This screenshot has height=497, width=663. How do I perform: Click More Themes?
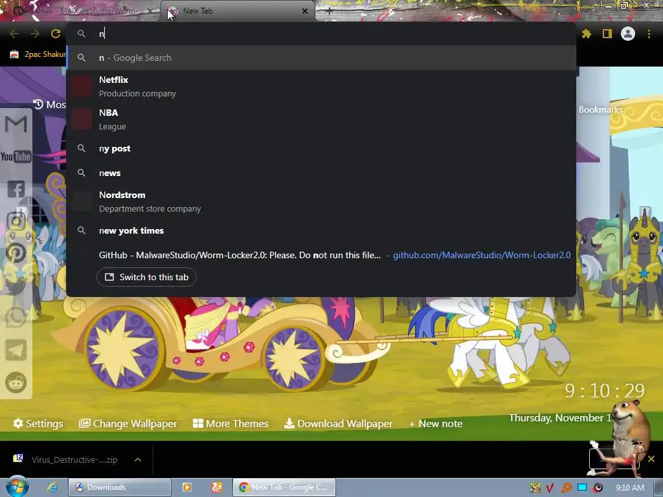pos(230,423)
